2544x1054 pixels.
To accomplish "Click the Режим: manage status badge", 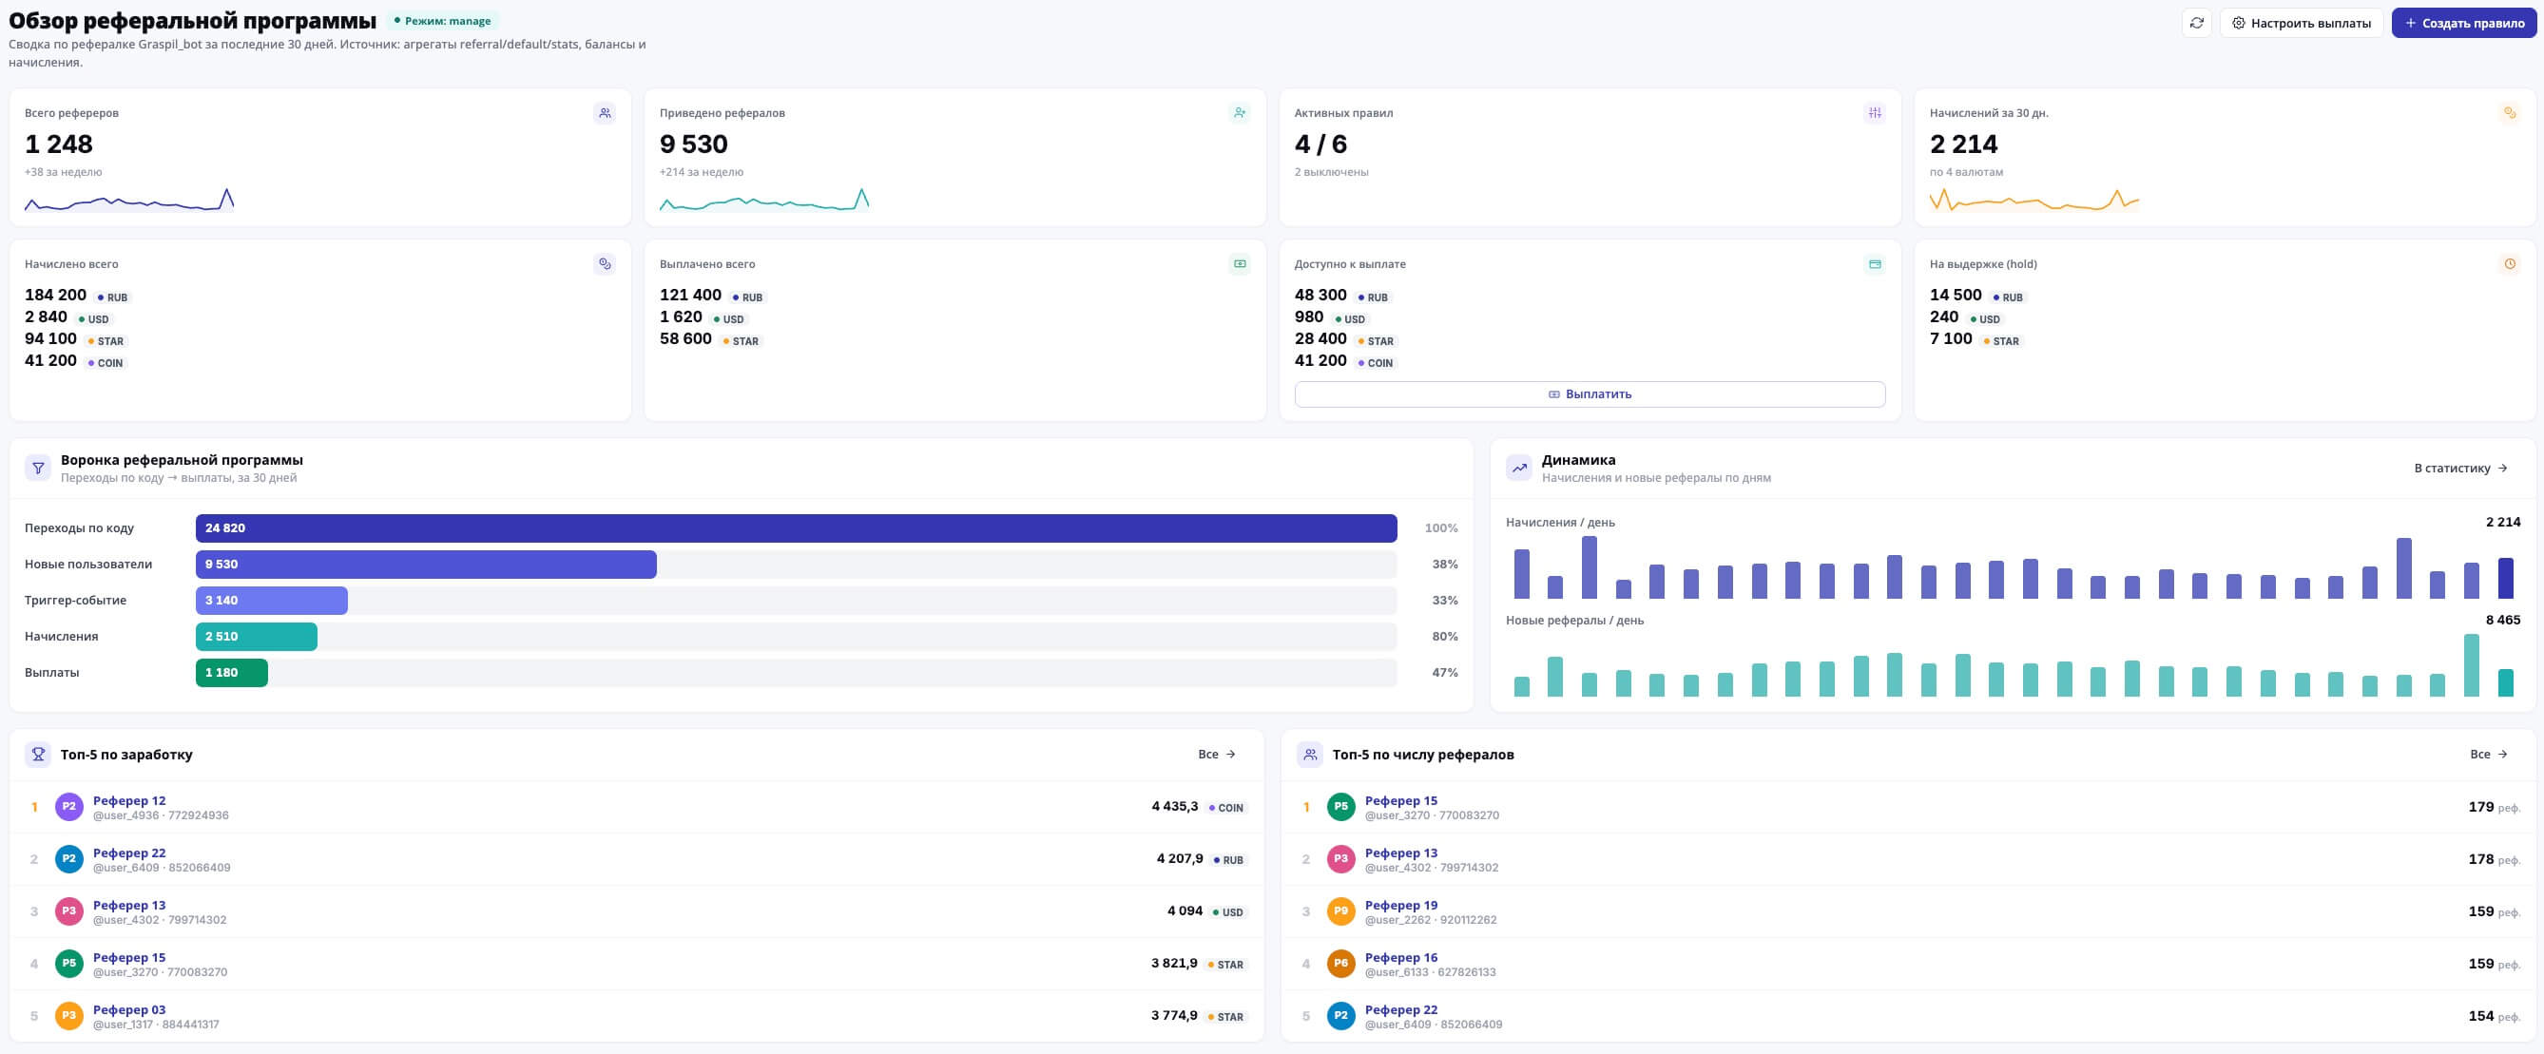I will [x=442, y=21].
